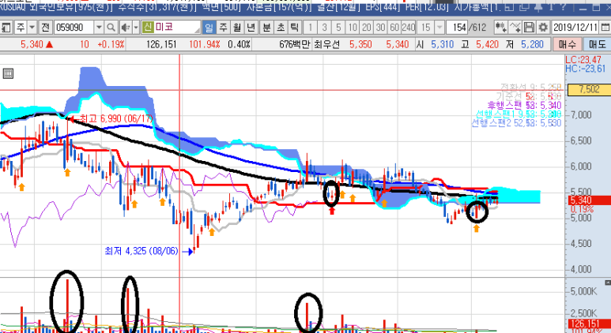Click the 2019/12/11 date field
Viewport: 611px width, 333px height.
click(x=575, y=28)
